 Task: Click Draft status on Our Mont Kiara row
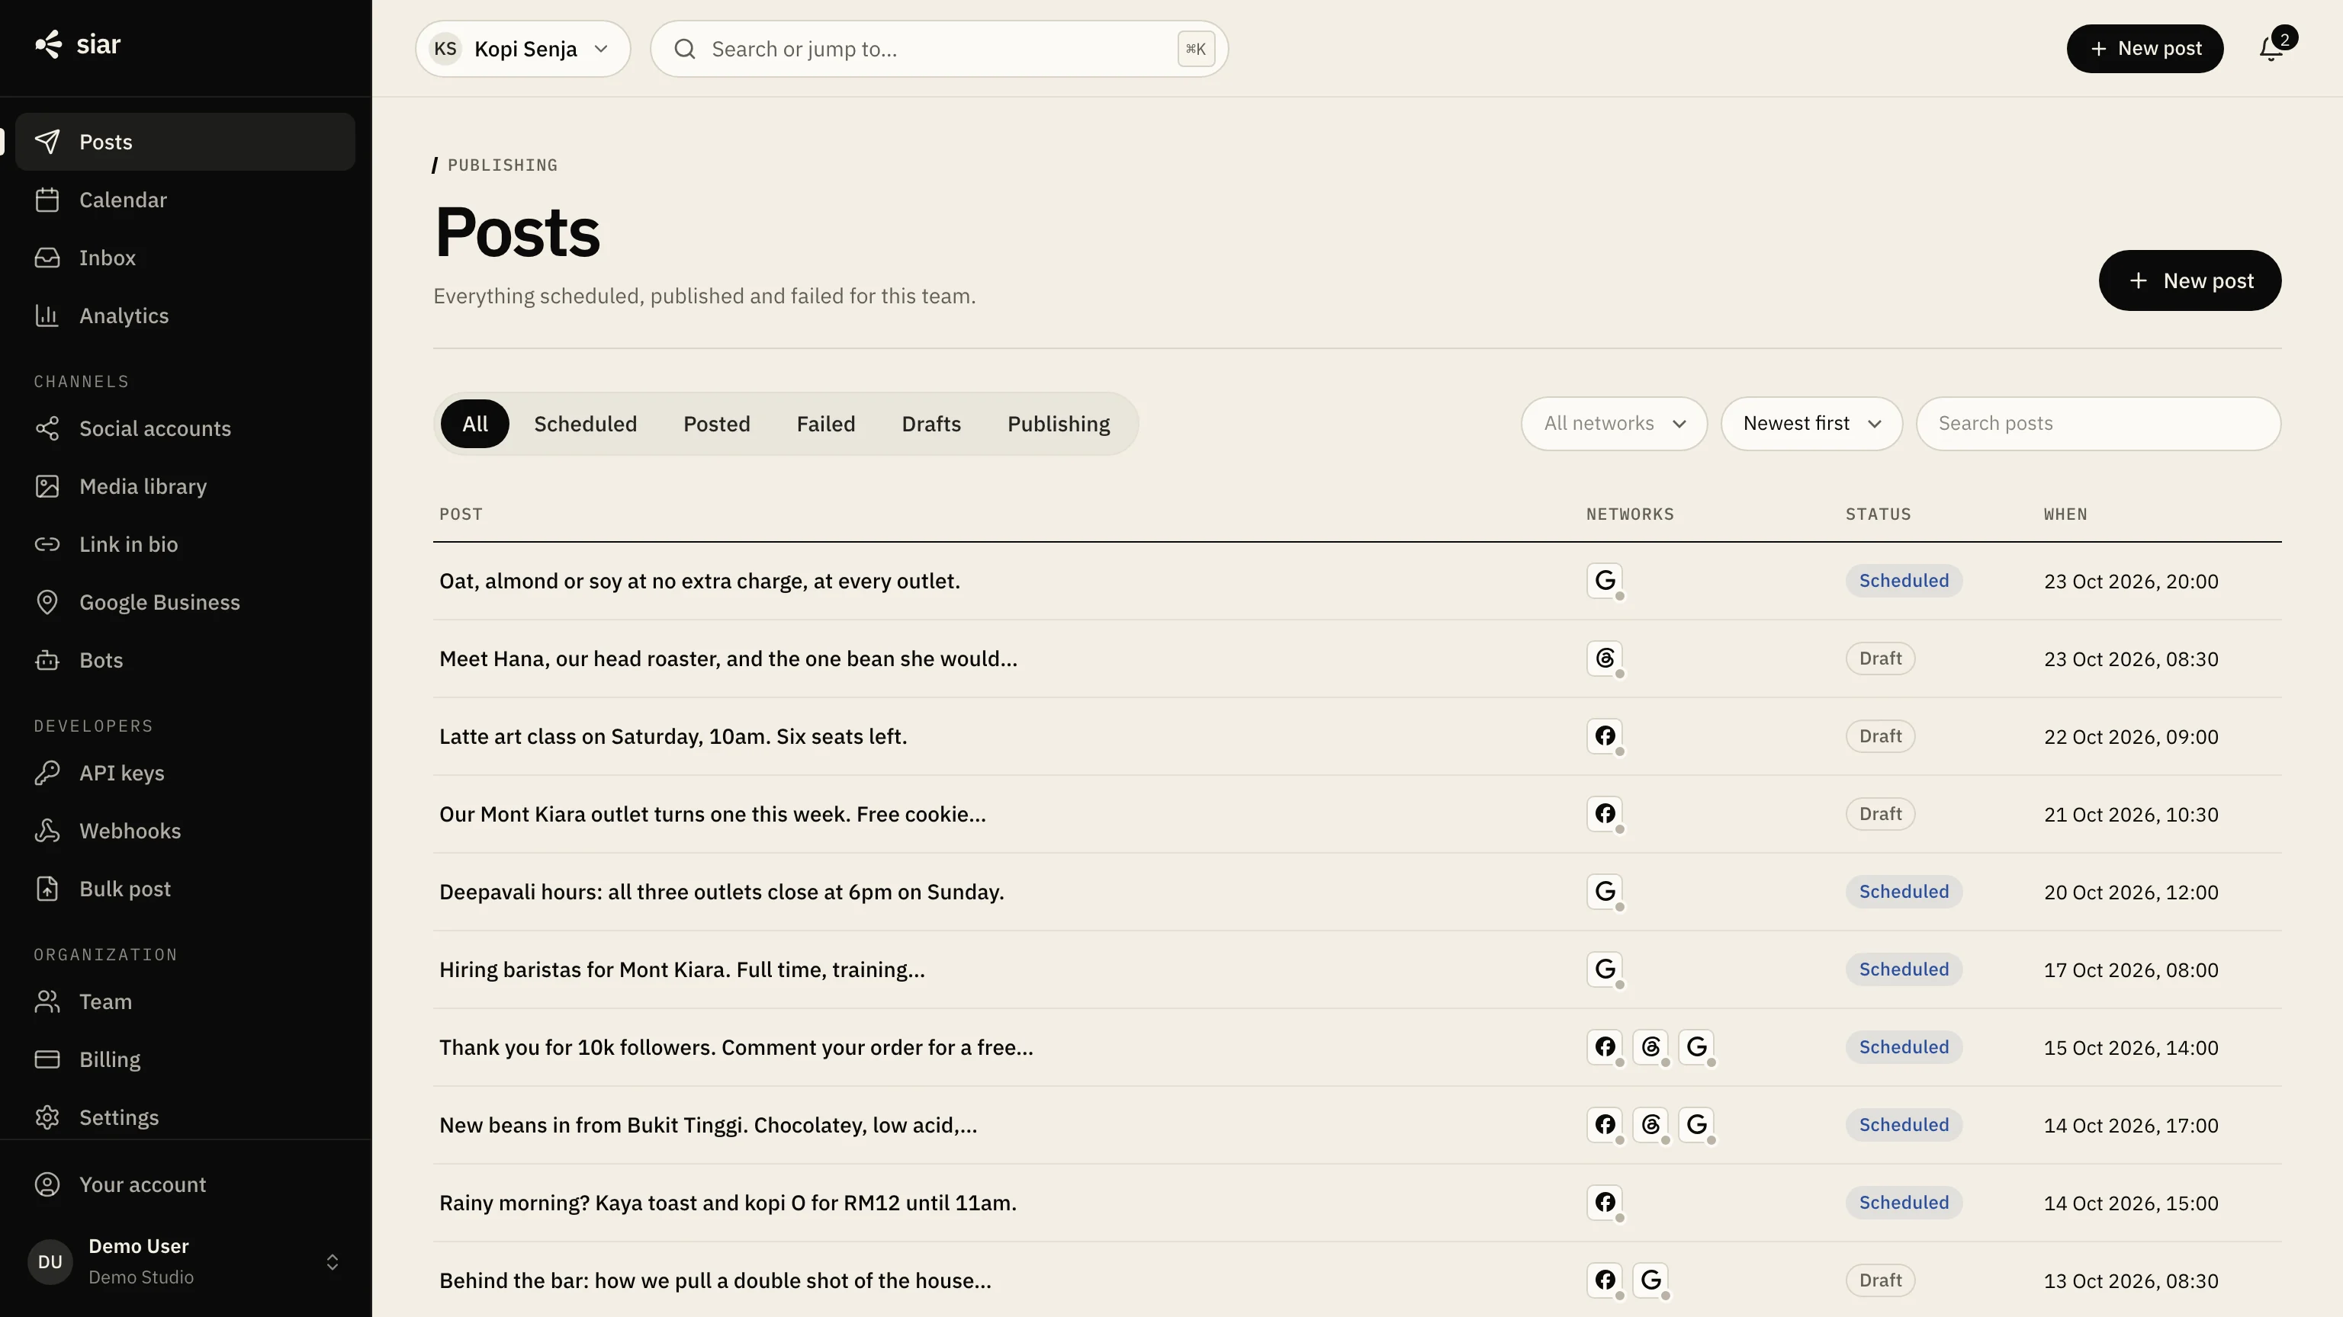pos(1880,815)
